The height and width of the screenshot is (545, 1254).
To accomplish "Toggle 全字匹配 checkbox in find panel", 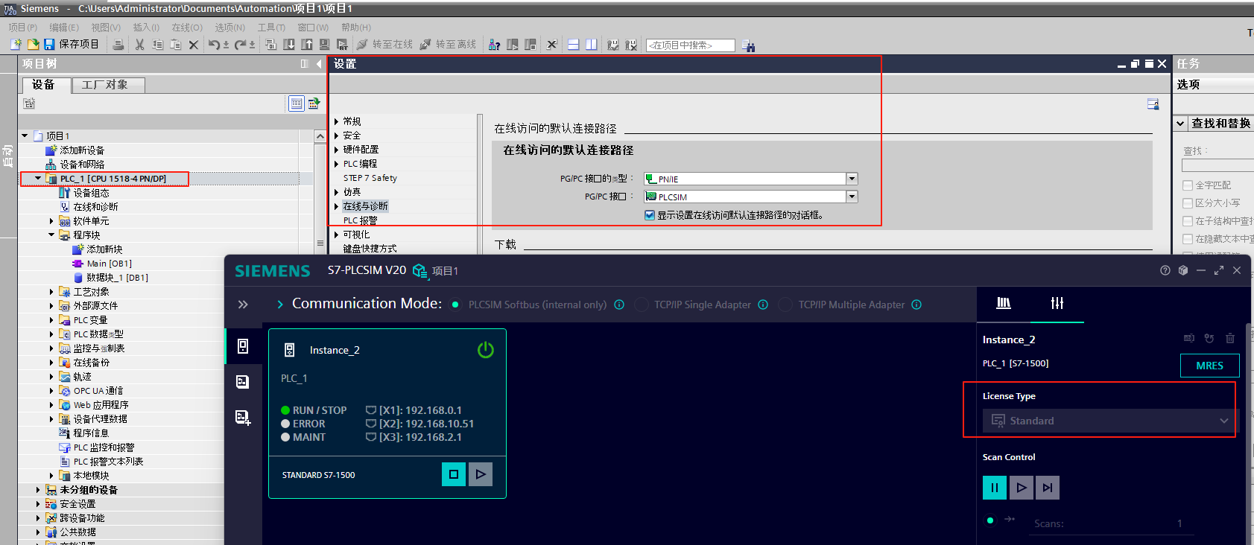I will pos(1188,185).
